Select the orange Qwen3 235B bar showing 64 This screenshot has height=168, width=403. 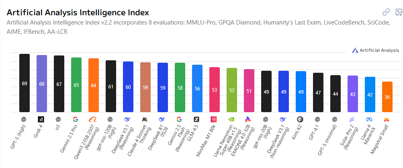[94, 85]
